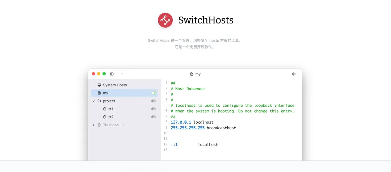Select the project folder row
Image resolution: width=391 pixels, height=172 pixels.
tap(124, 101)
